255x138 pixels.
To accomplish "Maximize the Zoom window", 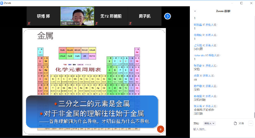I will [241, 3].
